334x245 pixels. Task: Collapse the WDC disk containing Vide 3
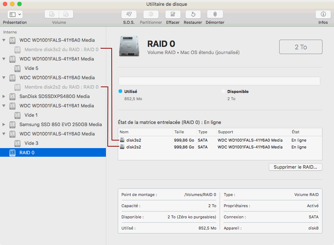[4, 134]
